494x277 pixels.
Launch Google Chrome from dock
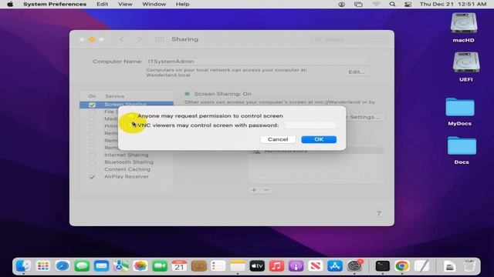[402, 266]
